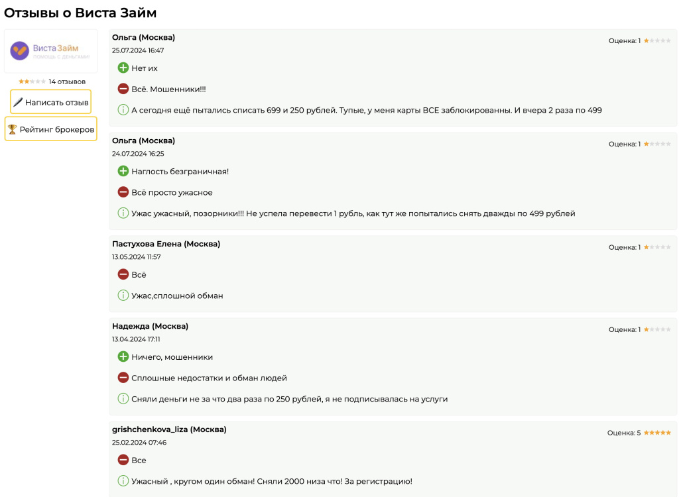
Task: Click the star rating under the company logo
Action: click(32, 82)
